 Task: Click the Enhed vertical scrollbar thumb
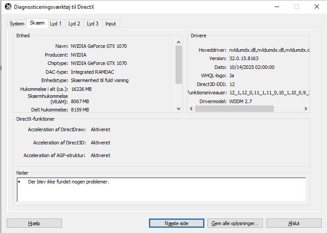(178, 65)
